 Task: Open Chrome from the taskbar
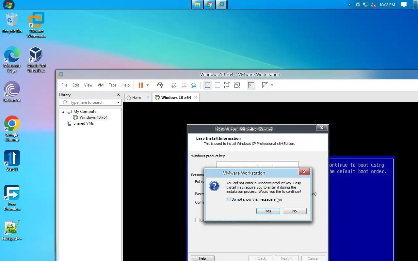(209, 5)
